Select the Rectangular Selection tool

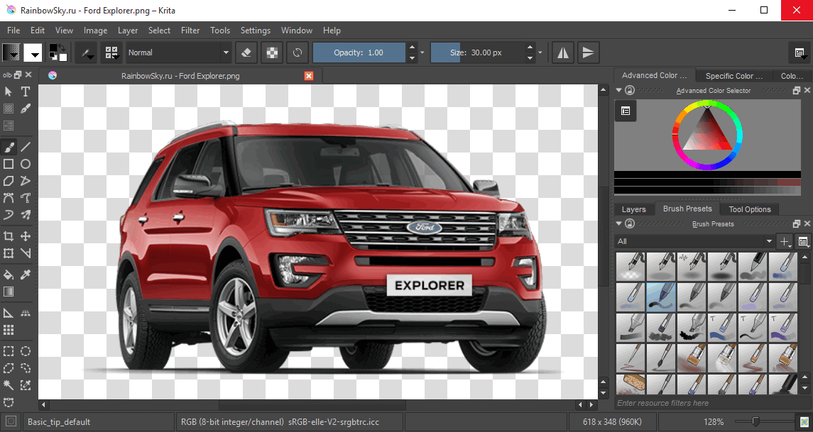[9, 351]
